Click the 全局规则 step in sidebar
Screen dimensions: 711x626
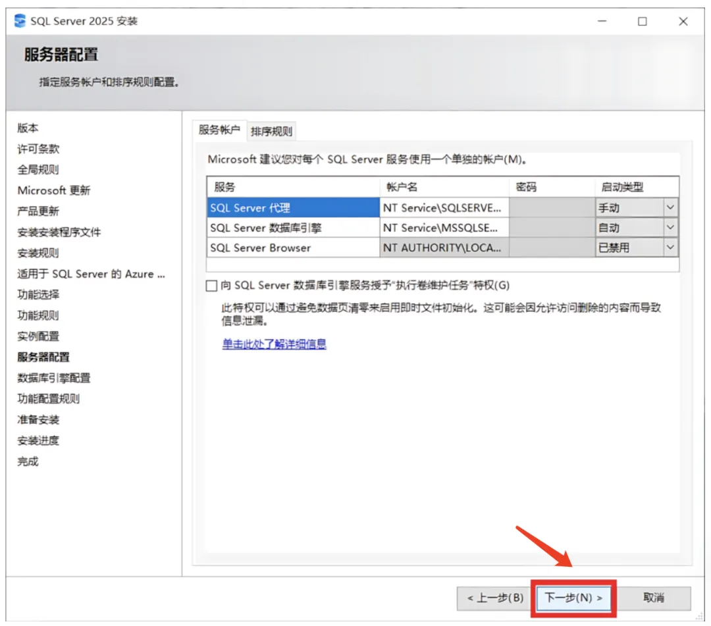pos(38,170)
